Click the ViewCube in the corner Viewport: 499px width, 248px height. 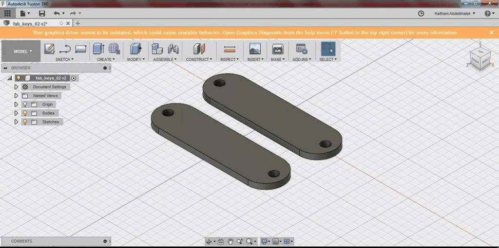(480, 59)
